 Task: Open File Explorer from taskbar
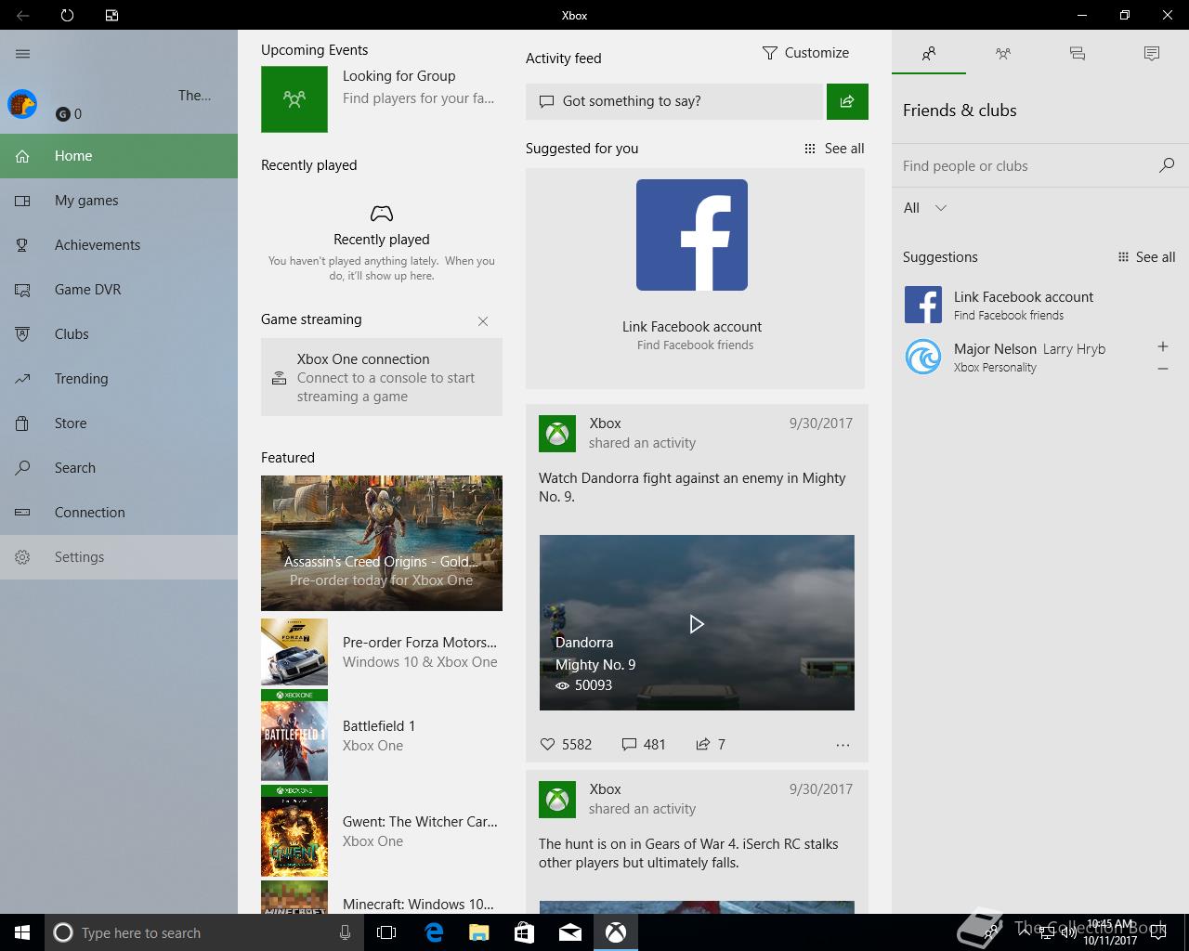478,932
